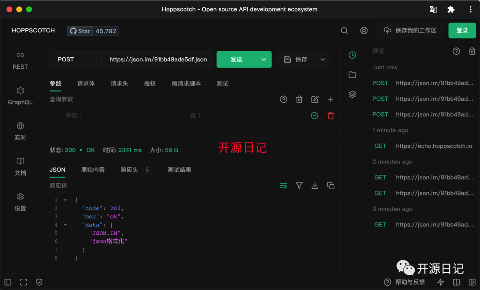Add a new query parameter plus icon
The width and height of the screenshot is (480, 290).
pos(331,99)
